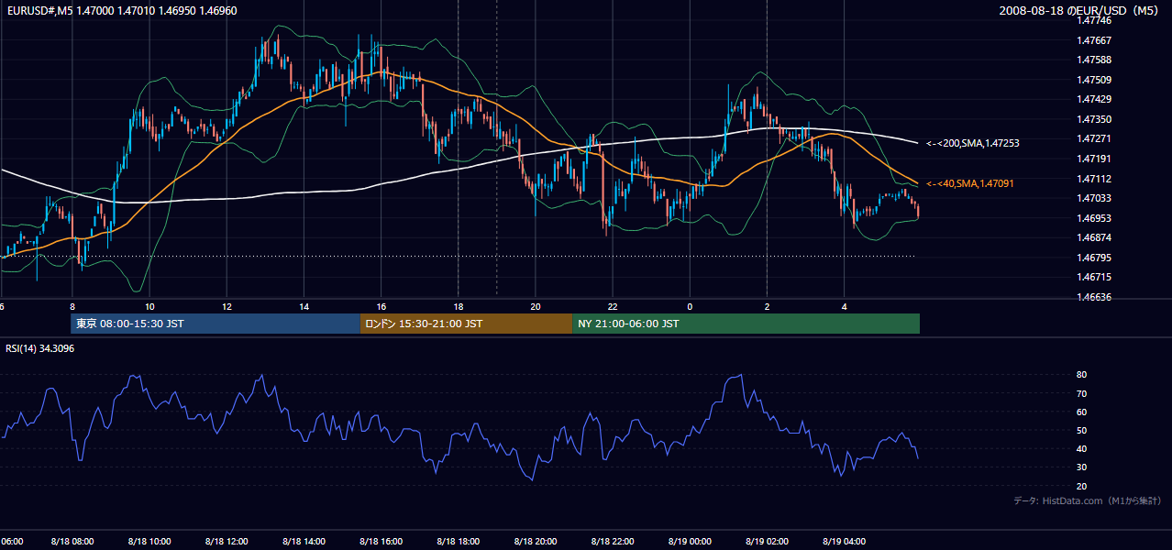Click price axis value 1.47191
Screen dimensions: 1172x550
1094,159
